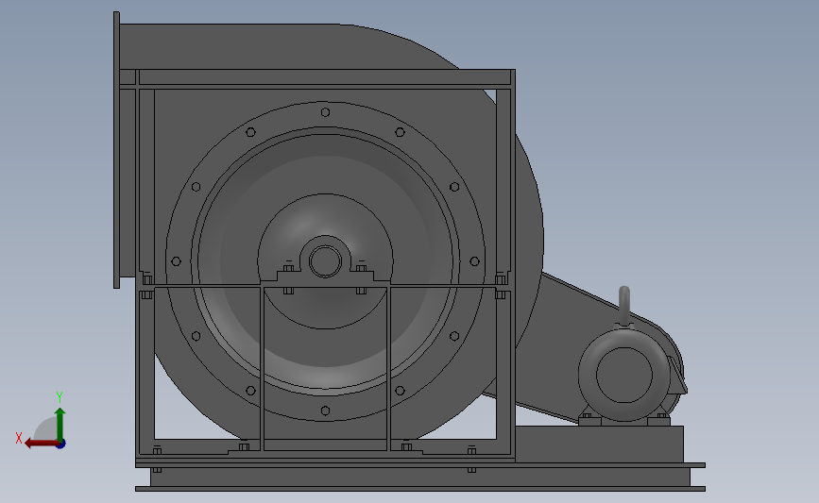Select the motor lifting eye bolt

[624, 305]
